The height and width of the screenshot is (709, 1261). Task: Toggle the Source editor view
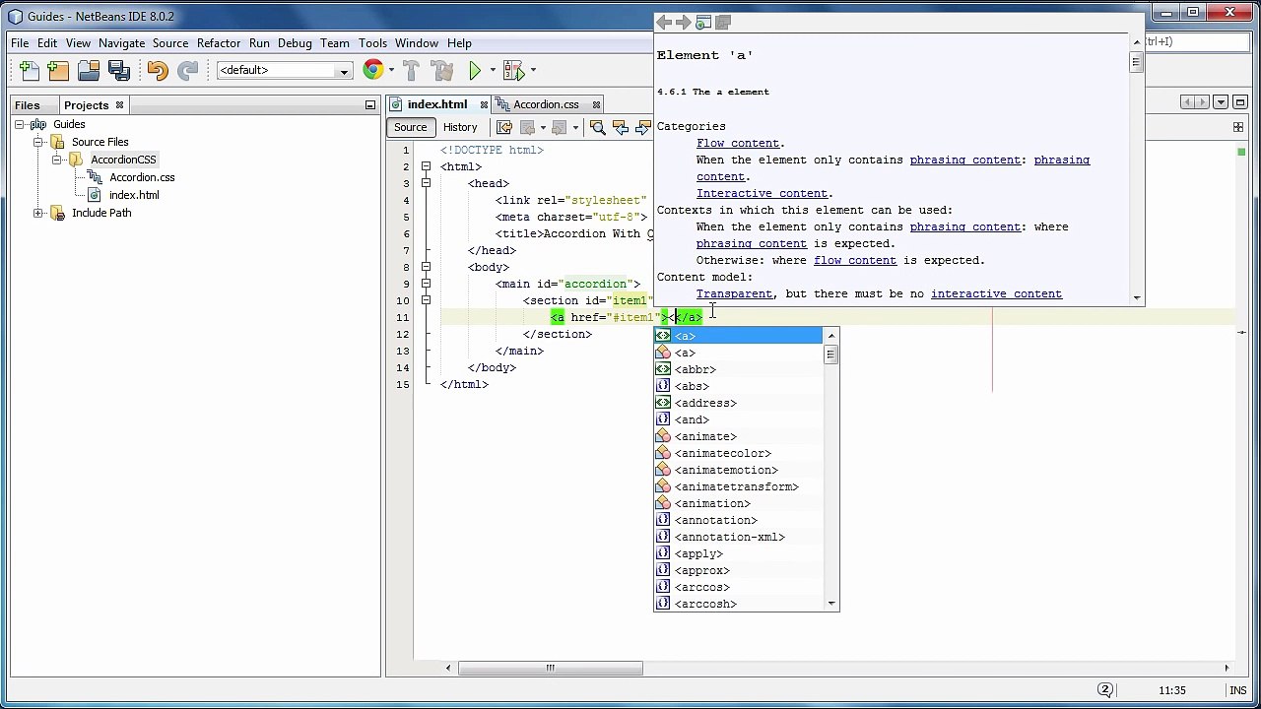point(410,127)
